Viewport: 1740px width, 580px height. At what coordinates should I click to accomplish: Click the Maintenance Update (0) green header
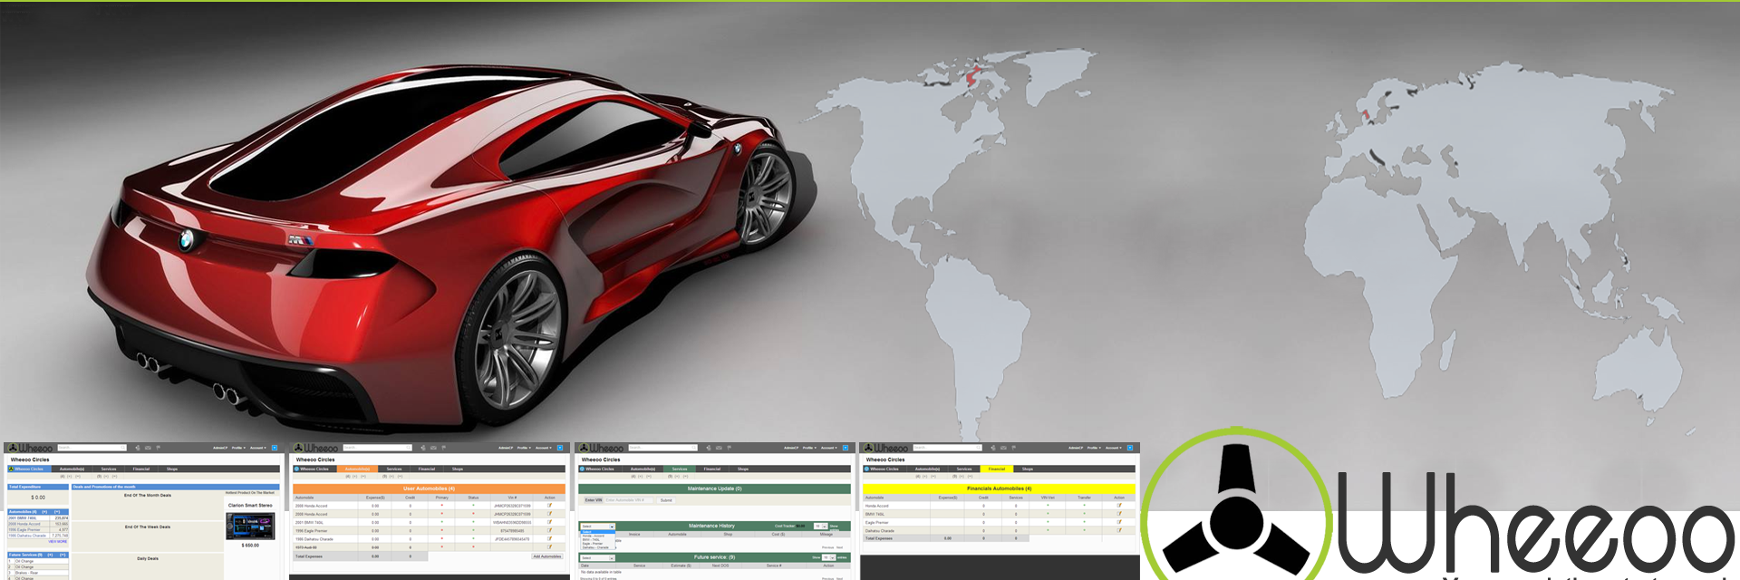click(715, 488)
